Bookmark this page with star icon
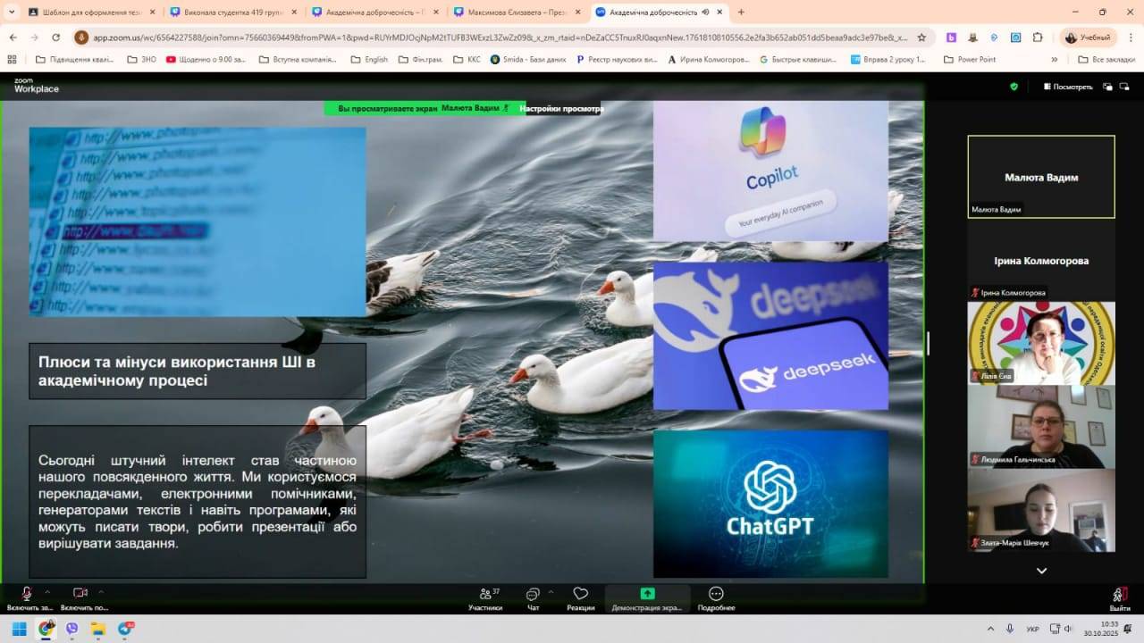The image size is (1144, 643). pos(921,38)
